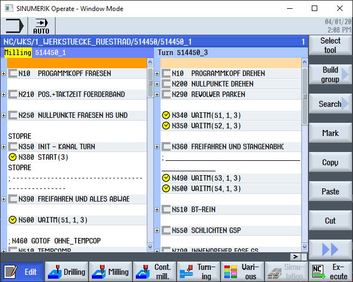The image size is (353, 282).
Task: Click the Copy softkey
Action: pyautogui.click(x=330, y=162)
